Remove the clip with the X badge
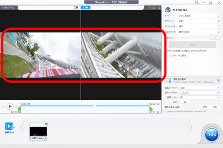This screenshot has width=223, height=148. click(46, 124)
